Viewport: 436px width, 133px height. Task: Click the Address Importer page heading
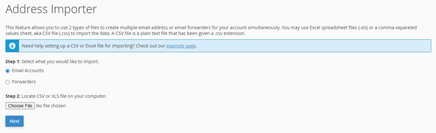click(x=51, y=9)
